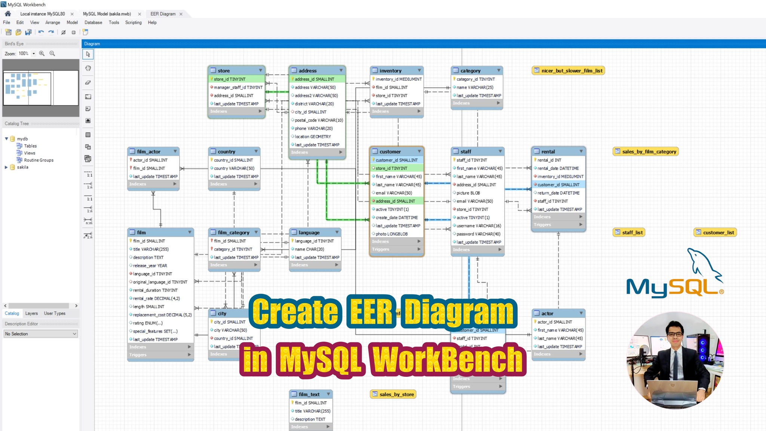
Task: Select the sales_by_film_category view
Action: tap(646, 152)
